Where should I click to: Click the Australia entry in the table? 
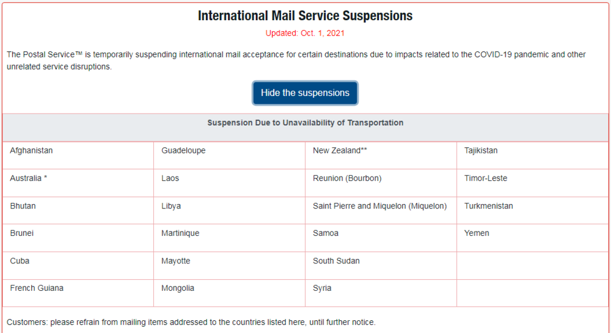click(29, 178)
